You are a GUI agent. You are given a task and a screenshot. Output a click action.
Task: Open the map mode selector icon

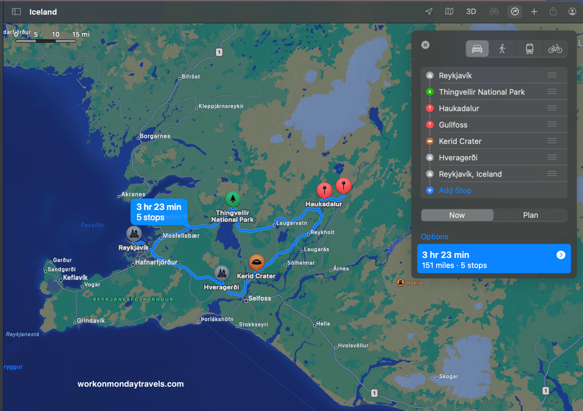[449, 12]
